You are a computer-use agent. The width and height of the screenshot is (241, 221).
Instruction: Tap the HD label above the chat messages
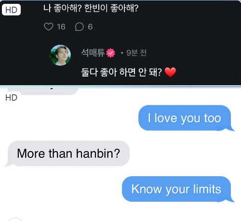(x=11, y=98)
